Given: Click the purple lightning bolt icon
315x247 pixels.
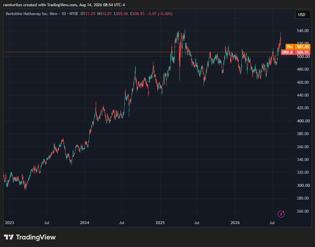Looking at the screenshot, I should click(281, 214).
